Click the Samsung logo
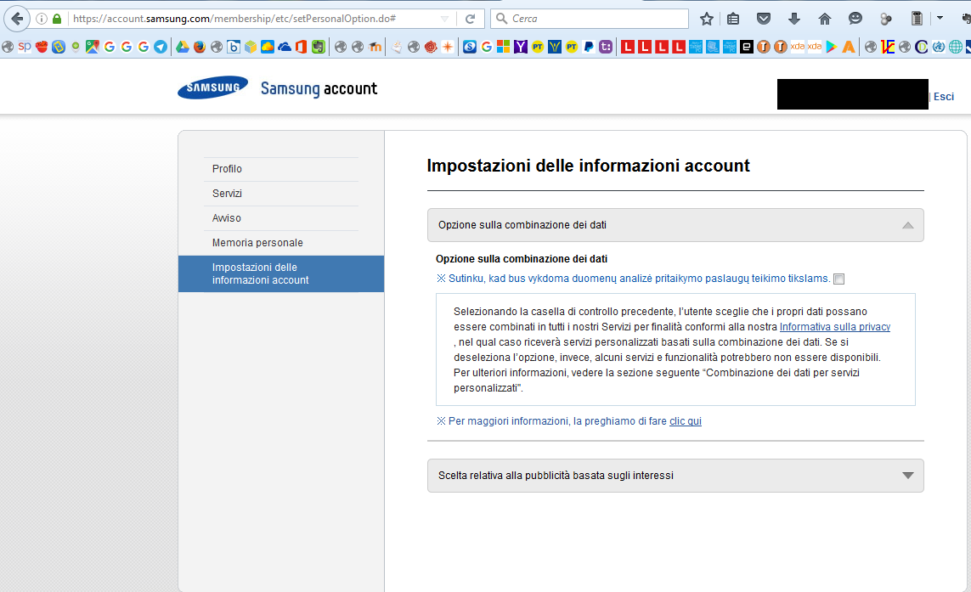 [213, 87]
